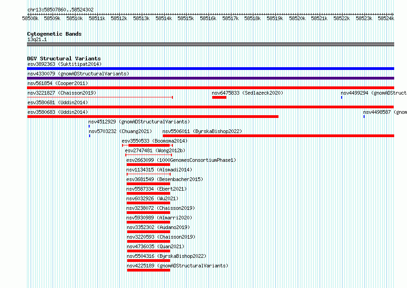Click the 13q21.1 cytogenetic band bar
Image resolution: width=407 pixels, height=288 pixels.
[x=210, y=44]
